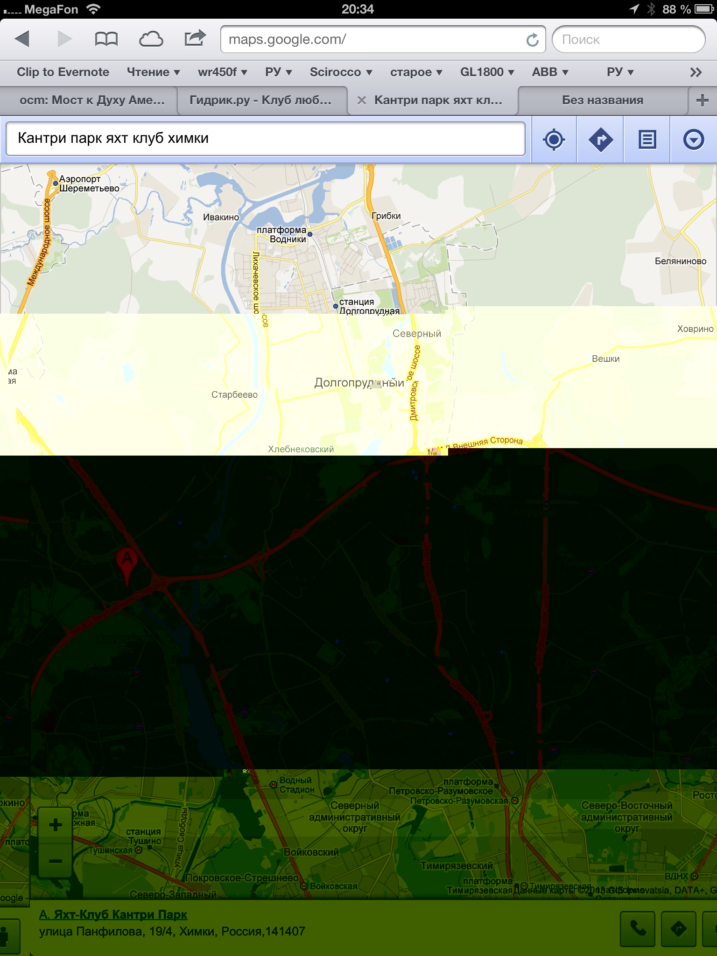
Task: Open directions with the blue diamond icon
Action: (600, 140)
